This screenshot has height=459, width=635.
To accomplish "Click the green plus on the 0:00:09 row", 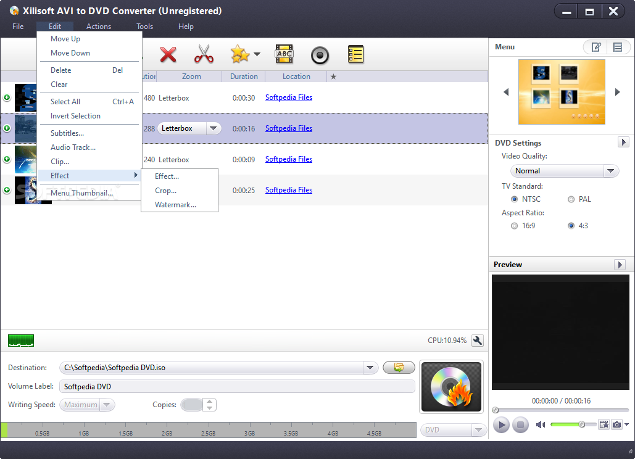I will [7, 159].
